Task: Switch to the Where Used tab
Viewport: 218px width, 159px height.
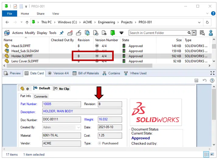Action: coord(135,73)
